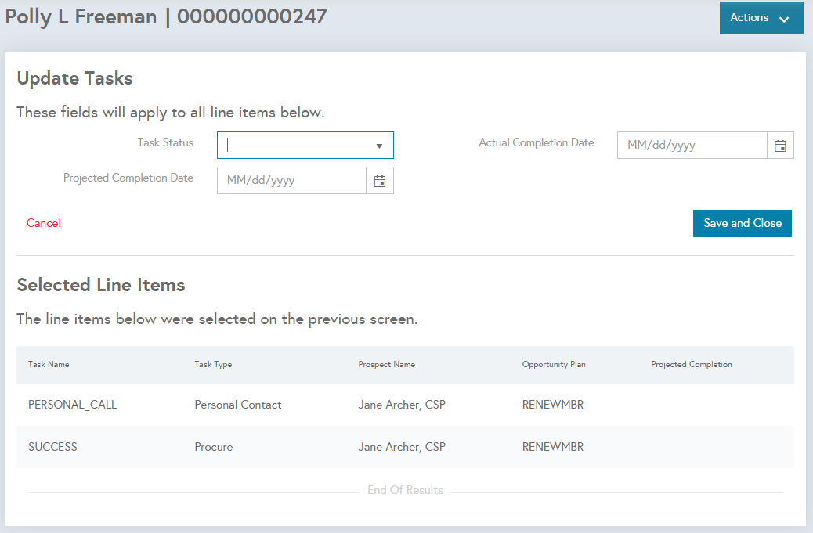Click Jane Archer, CSP in PERSONAL_CALL row

pyautogui.click(x=402, y=405)
